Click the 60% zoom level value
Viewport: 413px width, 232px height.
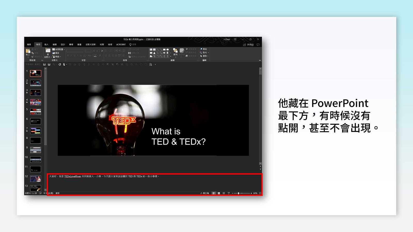click(255, 193)
